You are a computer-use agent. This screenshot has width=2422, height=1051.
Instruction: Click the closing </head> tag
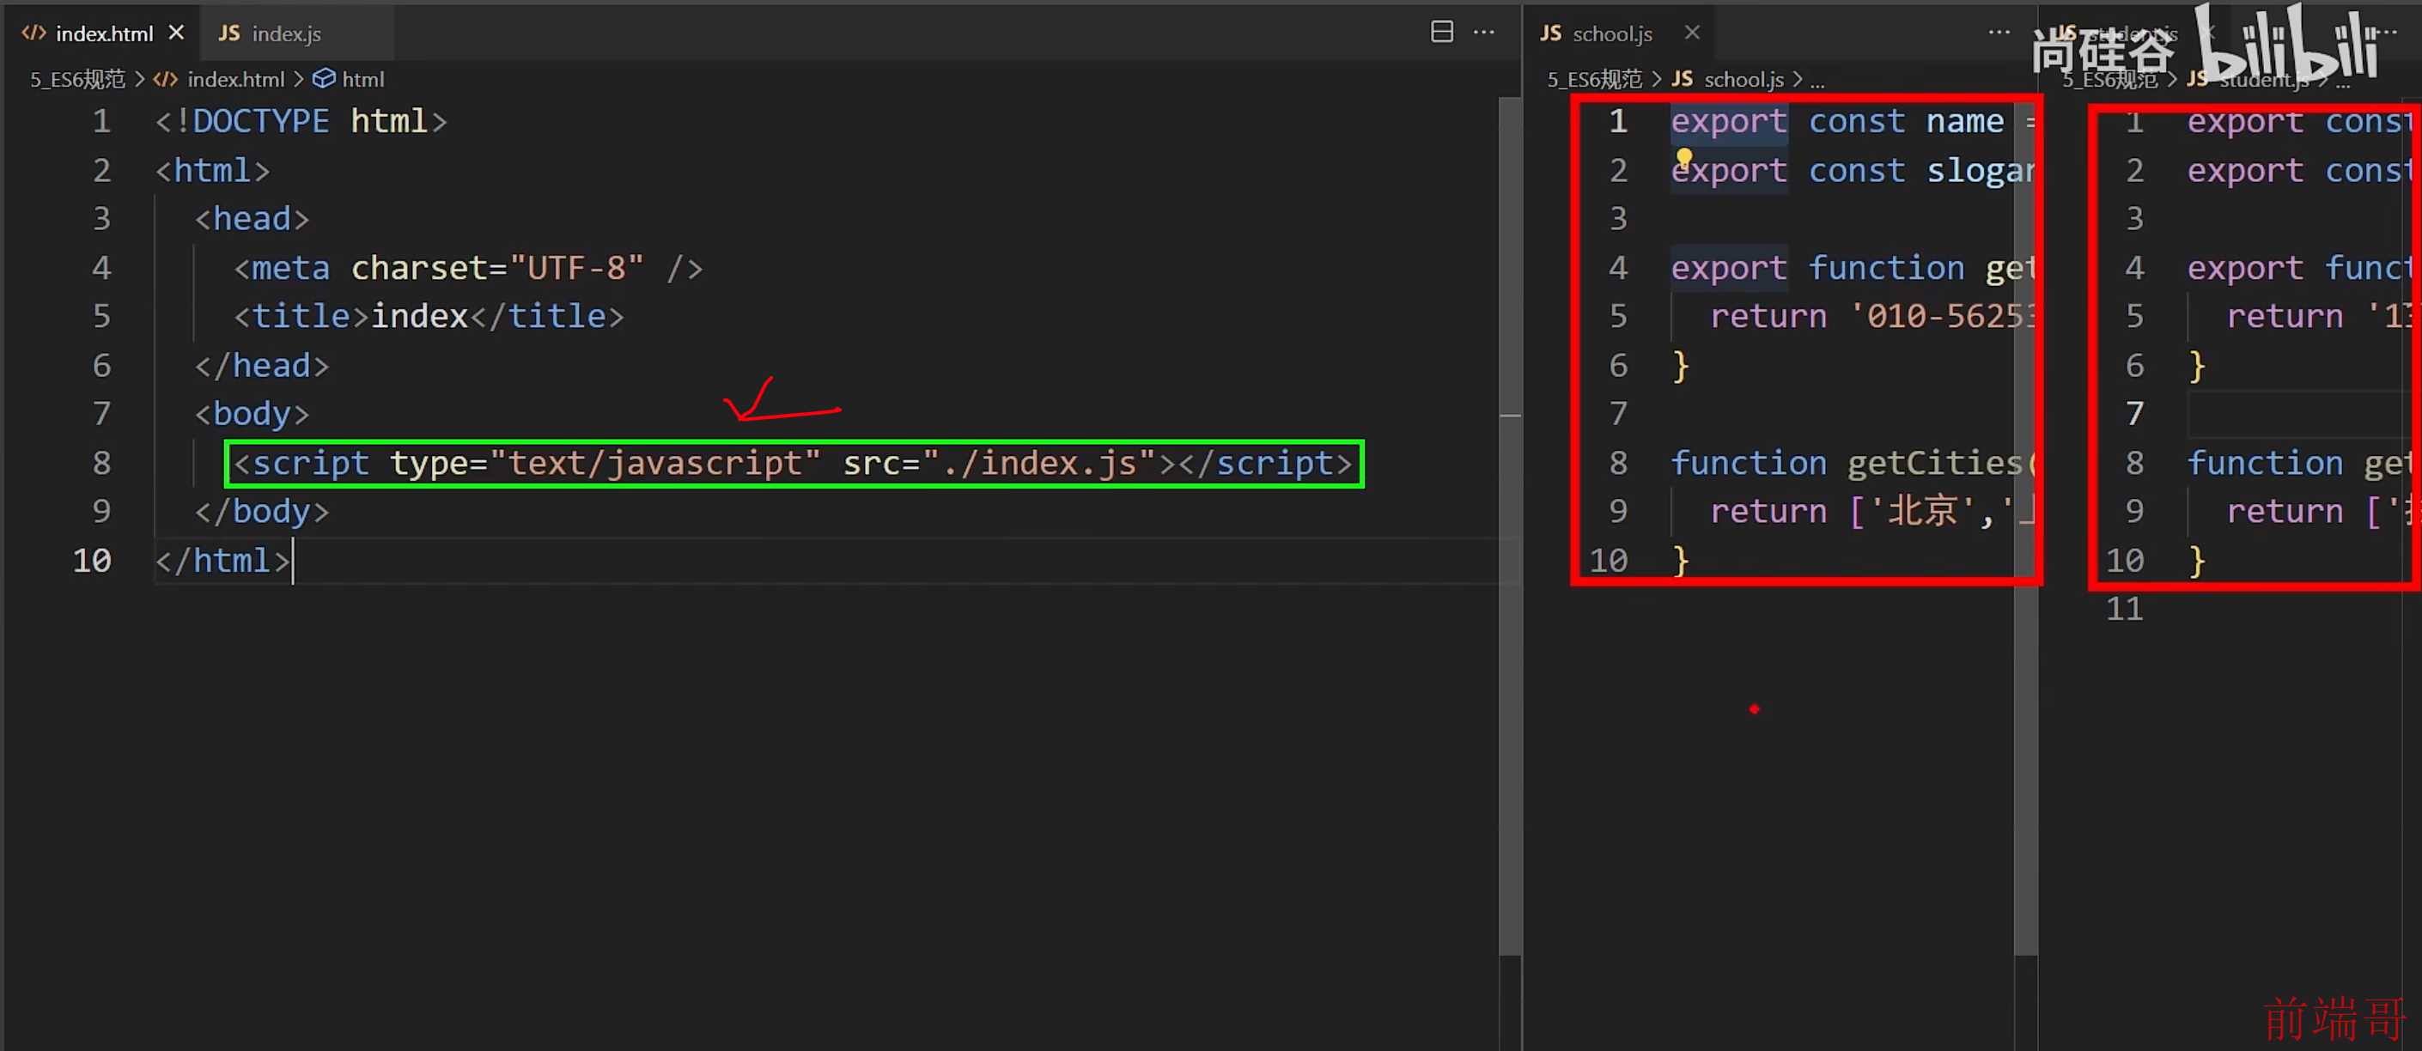pos(261,365)
